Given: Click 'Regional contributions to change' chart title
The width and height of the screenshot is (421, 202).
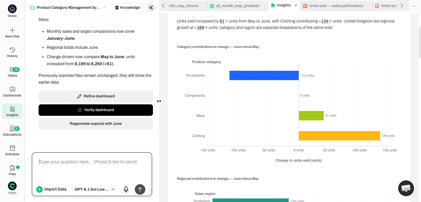Looking at the screenshot, I should 218,179.
